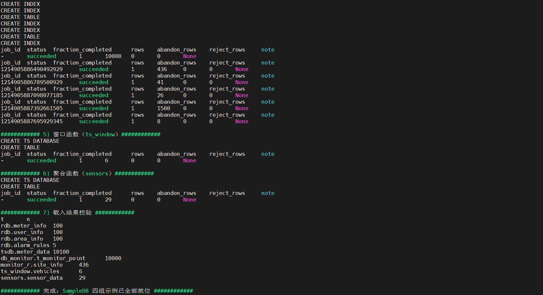Click the 436 value in the job result
This screenshot has width=543, height=295.
(162, 69)
